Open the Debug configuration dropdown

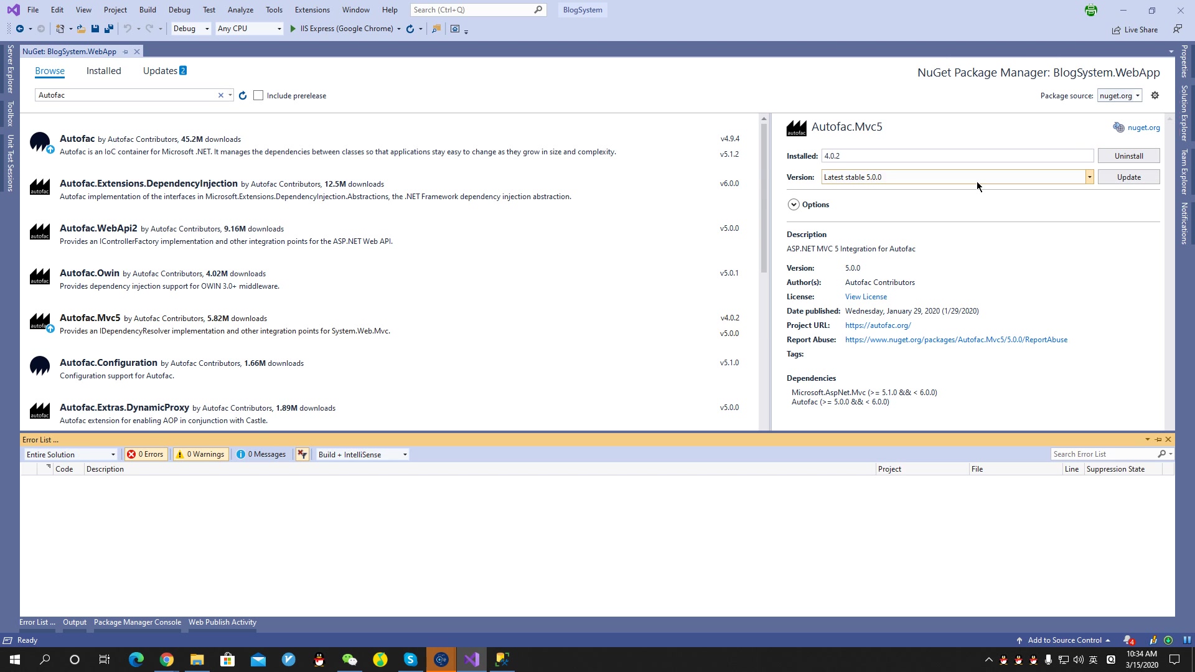(x=191, y=29)
